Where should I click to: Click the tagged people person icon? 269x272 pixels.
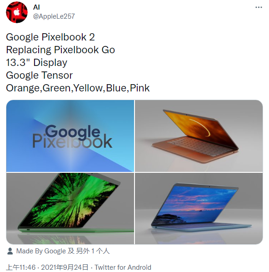point(10,251)
